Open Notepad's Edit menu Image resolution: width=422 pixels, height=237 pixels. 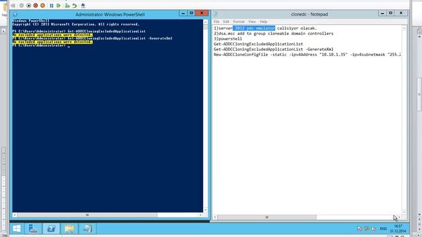226,22
